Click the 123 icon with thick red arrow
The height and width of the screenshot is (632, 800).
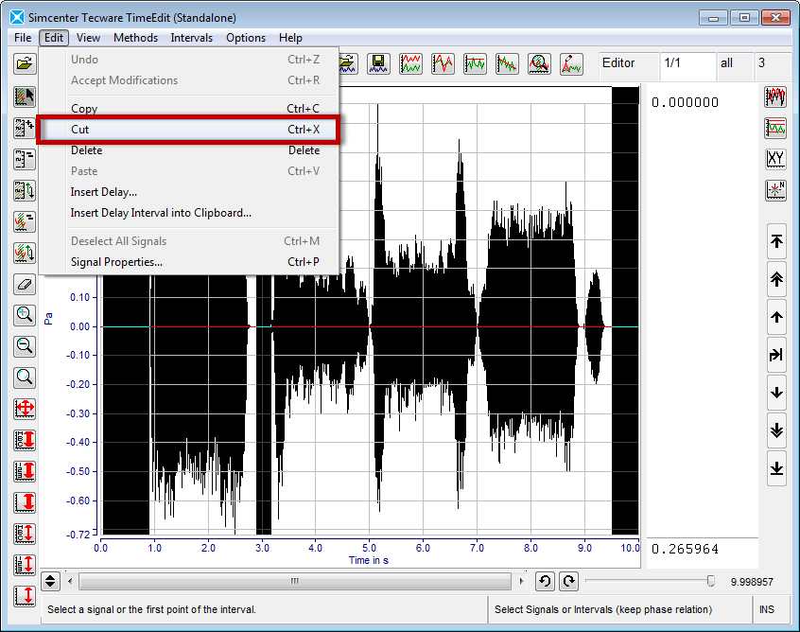point(25,472)
